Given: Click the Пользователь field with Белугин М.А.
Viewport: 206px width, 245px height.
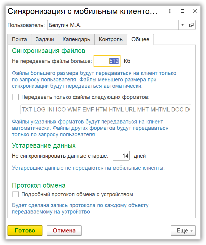Looking at the screenshot, I should (x=113, y=25).
